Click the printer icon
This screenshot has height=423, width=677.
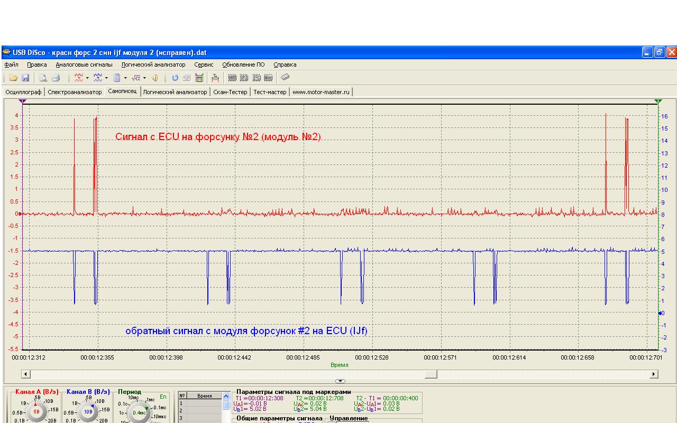(56, 78)
